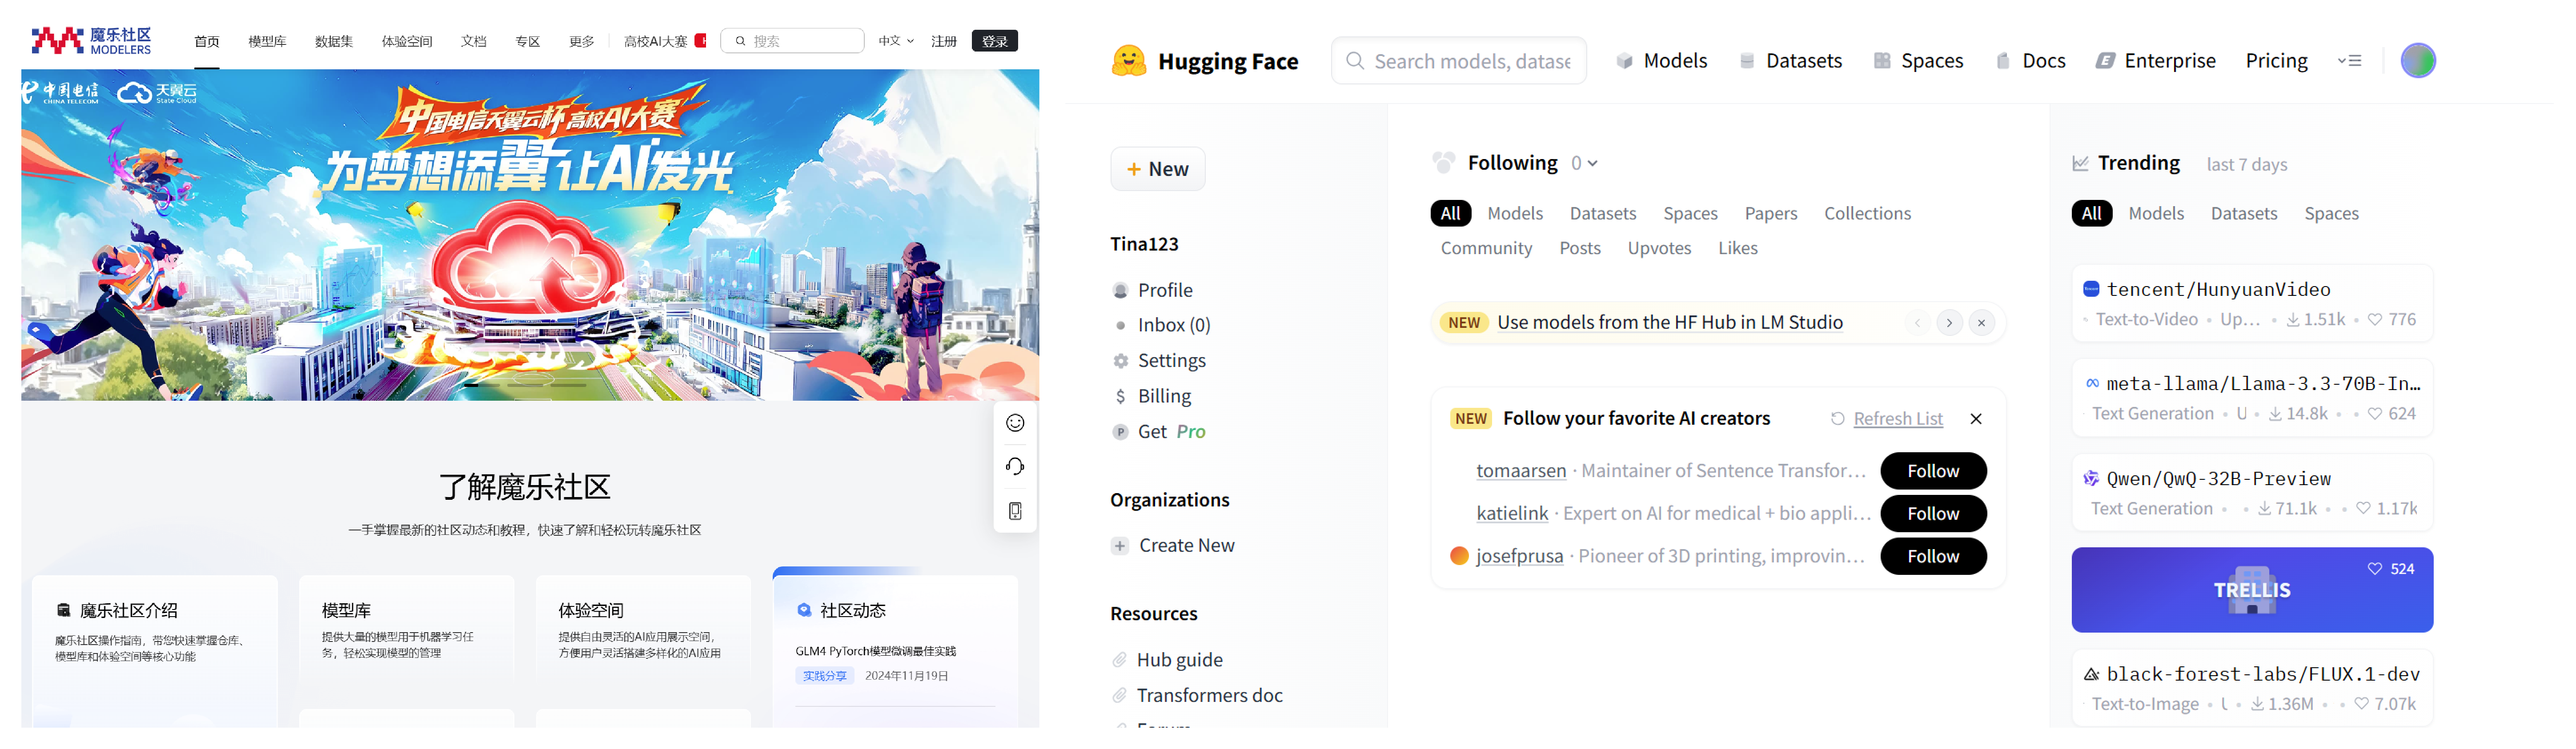Toggle the Datasets filter in Trending section

(x=2244, y=213)
